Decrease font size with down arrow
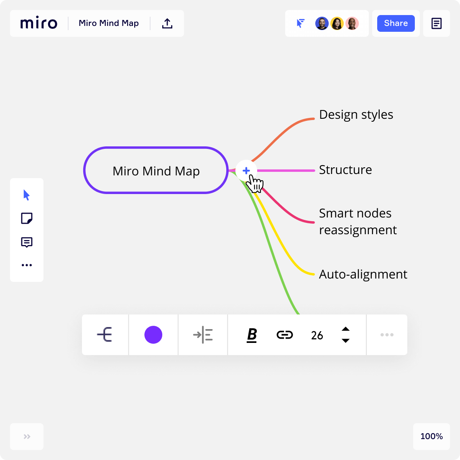460x460 pixels. click(x=345, y=340)
